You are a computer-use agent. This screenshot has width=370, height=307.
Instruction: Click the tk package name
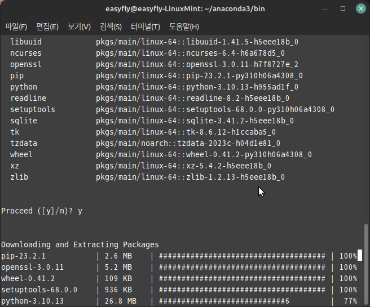[x=15, y=132]
